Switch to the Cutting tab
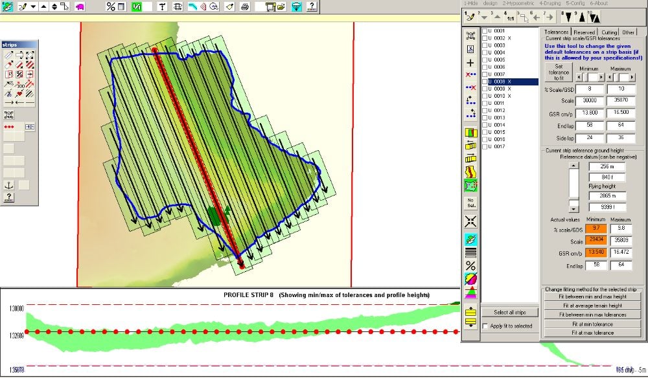Viewport: 648px width, 378px height. click(x=608, y=32)
